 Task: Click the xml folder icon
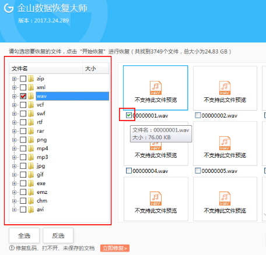point(31,87)
